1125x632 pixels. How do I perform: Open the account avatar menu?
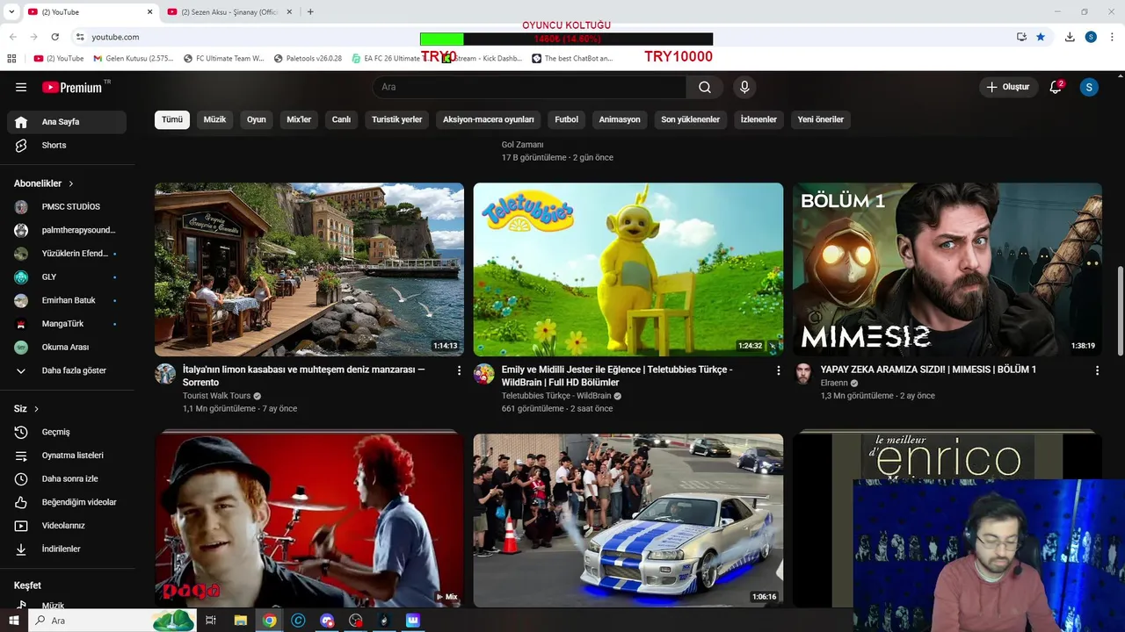1089,87
